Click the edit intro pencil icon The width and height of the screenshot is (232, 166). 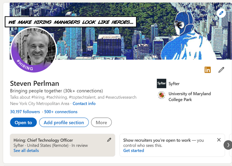click(221, 70)
